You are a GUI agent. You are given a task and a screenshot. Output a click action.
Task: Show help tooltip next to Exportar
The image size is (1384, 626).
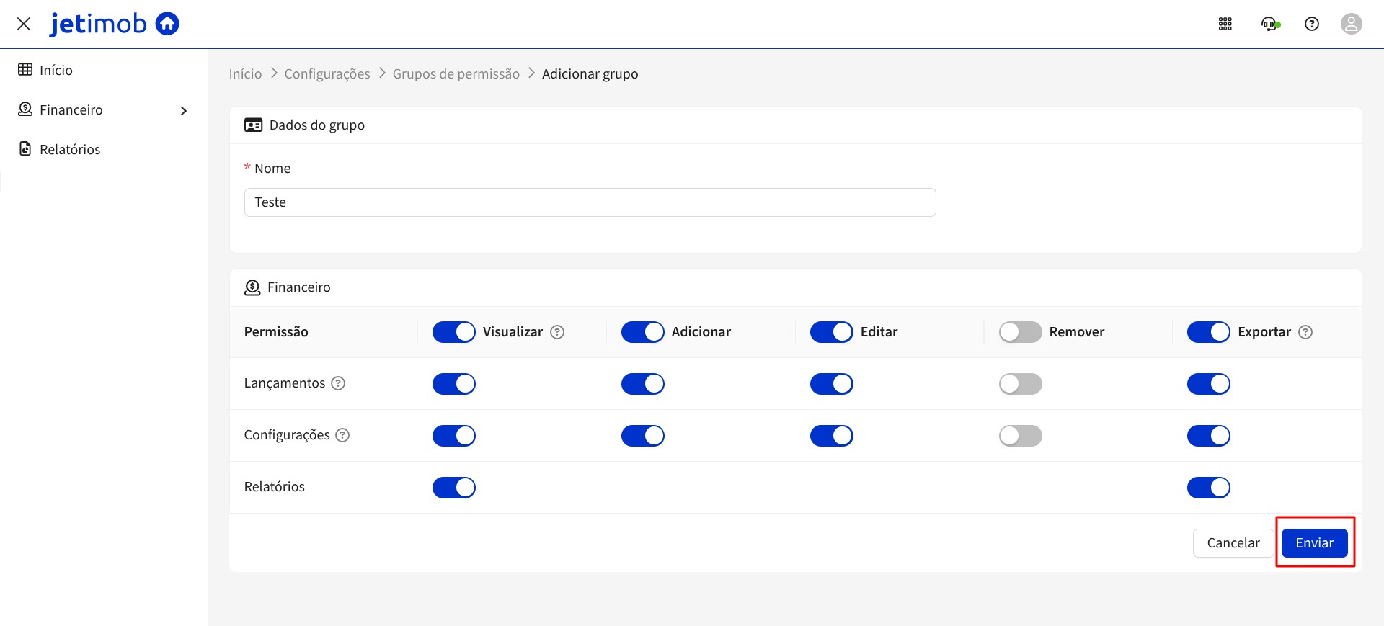(1305, 332)
